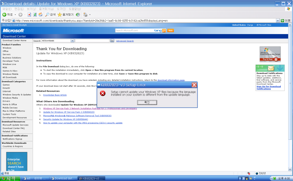Open the 편집(E) menu
This screenshot has width=293, height=181.
(x=19, y=9)
